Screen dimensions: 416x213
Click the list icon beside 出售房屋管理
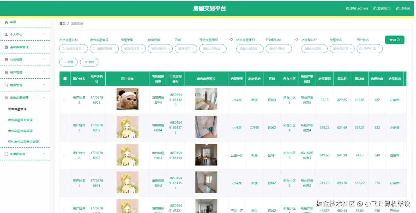6,98
